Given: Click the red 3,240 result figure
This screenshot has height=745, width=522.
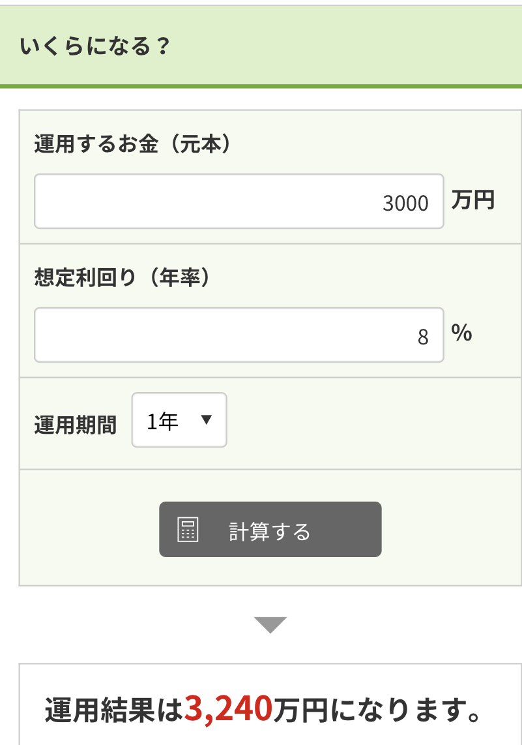Looking at the screenshot, I should (x=228, y=709).
